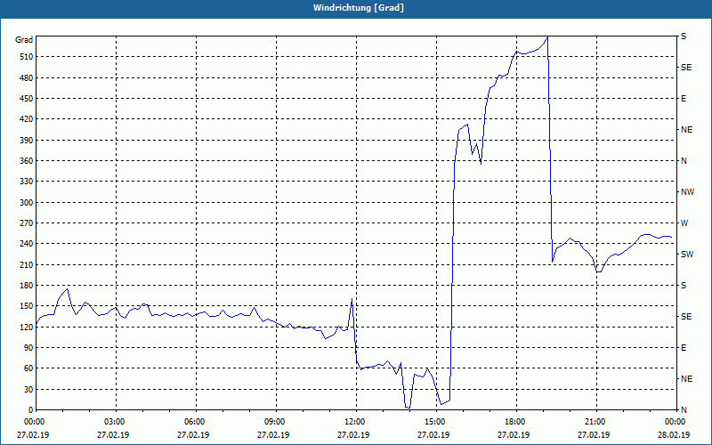The image size is (712, 445).
Task: Pick the 390 y-axis tick label
Action: tap(25, 140)
